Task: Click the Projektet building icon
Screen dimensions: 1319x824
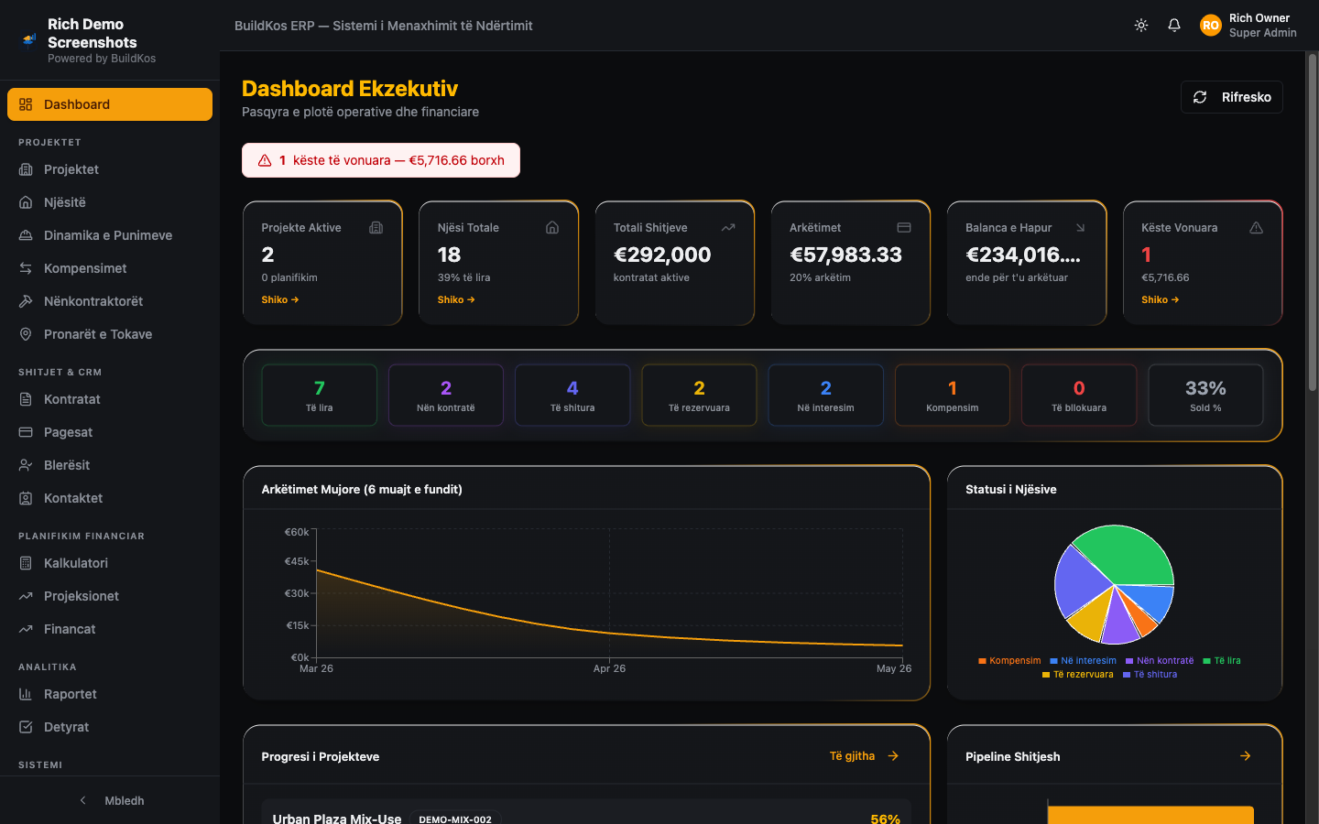Action: [26, 169]
